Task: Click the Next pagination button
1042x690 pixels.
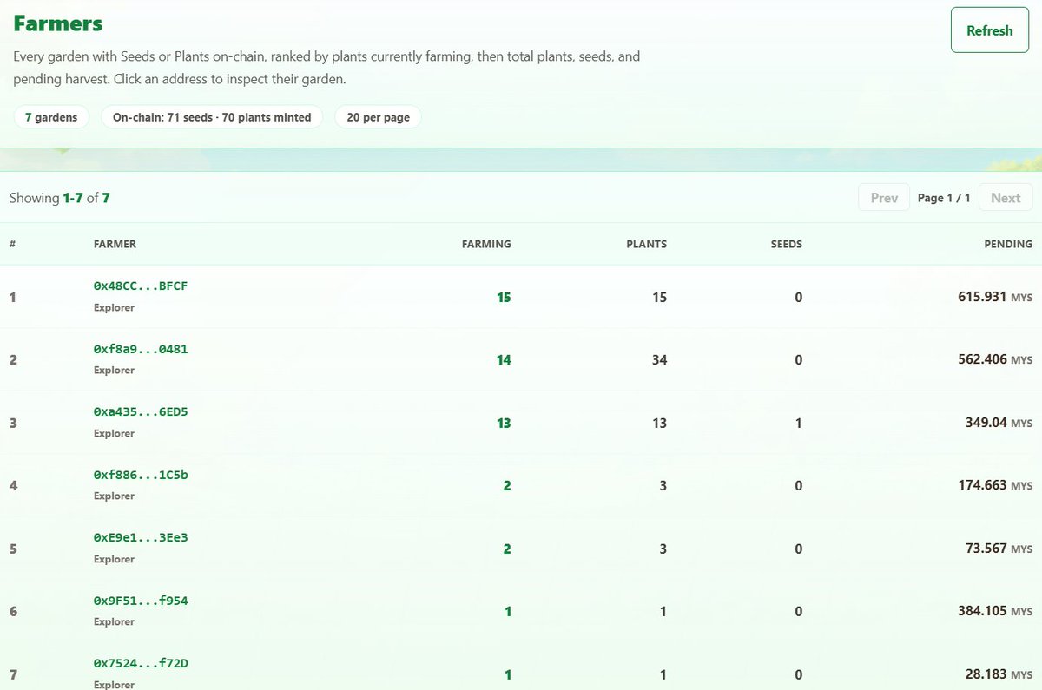Action: tap(1006, 198)
